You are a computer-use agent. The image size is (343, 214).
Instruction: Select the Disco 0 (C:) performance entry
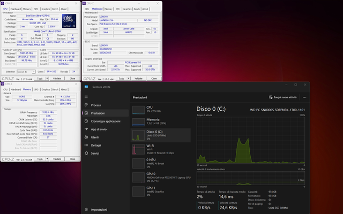pyautogui.click(x=161, y=135)
